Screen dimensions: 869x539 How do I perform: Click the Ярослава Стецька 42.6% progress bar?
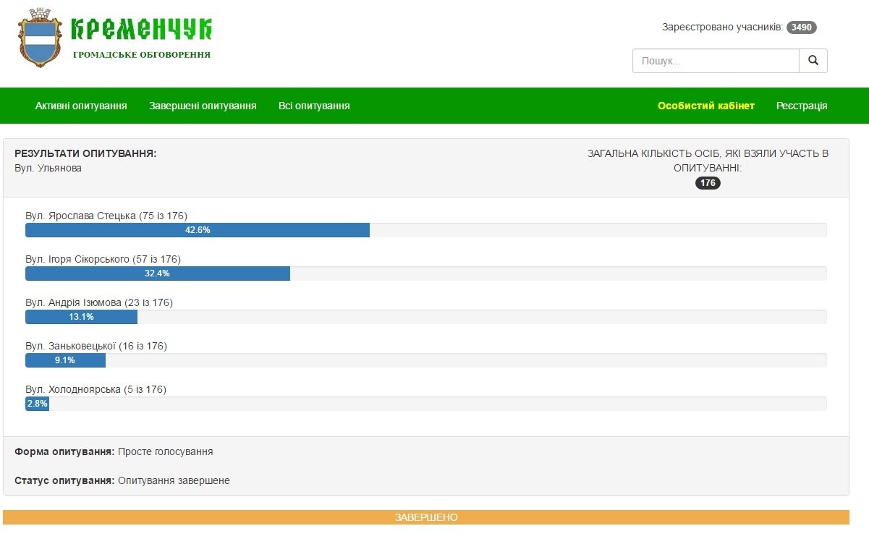pos(198,230)
